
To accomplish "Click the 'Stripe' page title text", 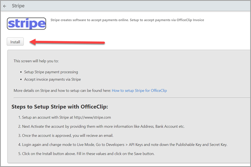I will click(x=18, y=6).
